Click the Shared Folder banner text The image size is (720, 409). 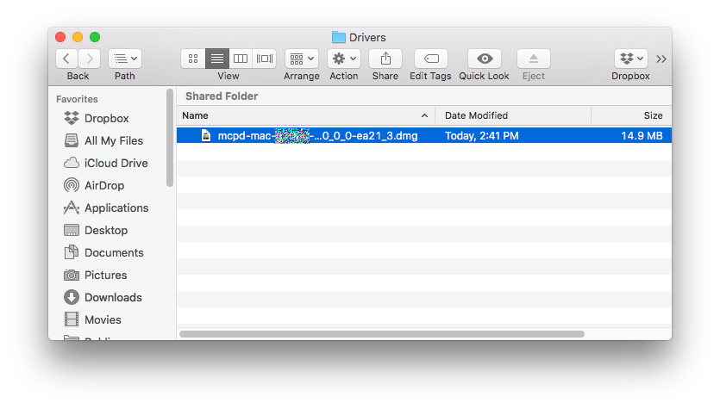pos(222,96)
